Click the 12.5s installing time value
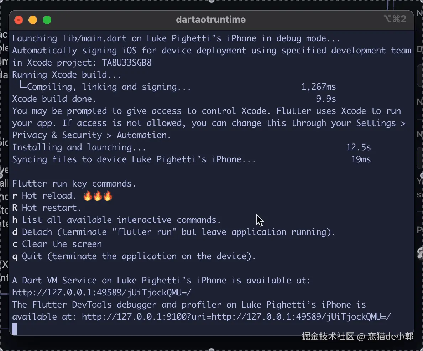Screen dimensions: 423x351 (x=358, y=147)
